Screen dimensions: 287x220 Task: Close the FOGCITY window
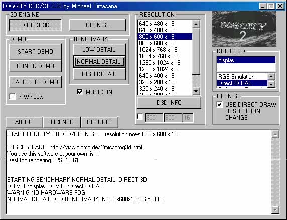coord(280,6)
